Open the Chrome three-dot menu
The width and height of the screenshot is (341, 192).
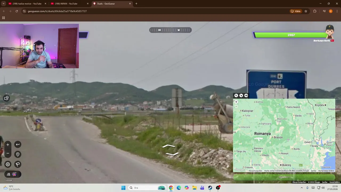point(337,11)
